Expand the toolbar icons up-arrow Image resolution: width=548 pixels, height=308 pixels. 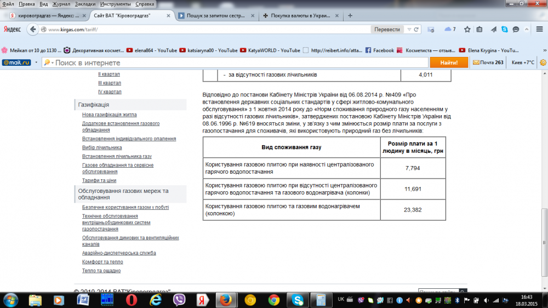pyautogui.click(x=527, y=30)
